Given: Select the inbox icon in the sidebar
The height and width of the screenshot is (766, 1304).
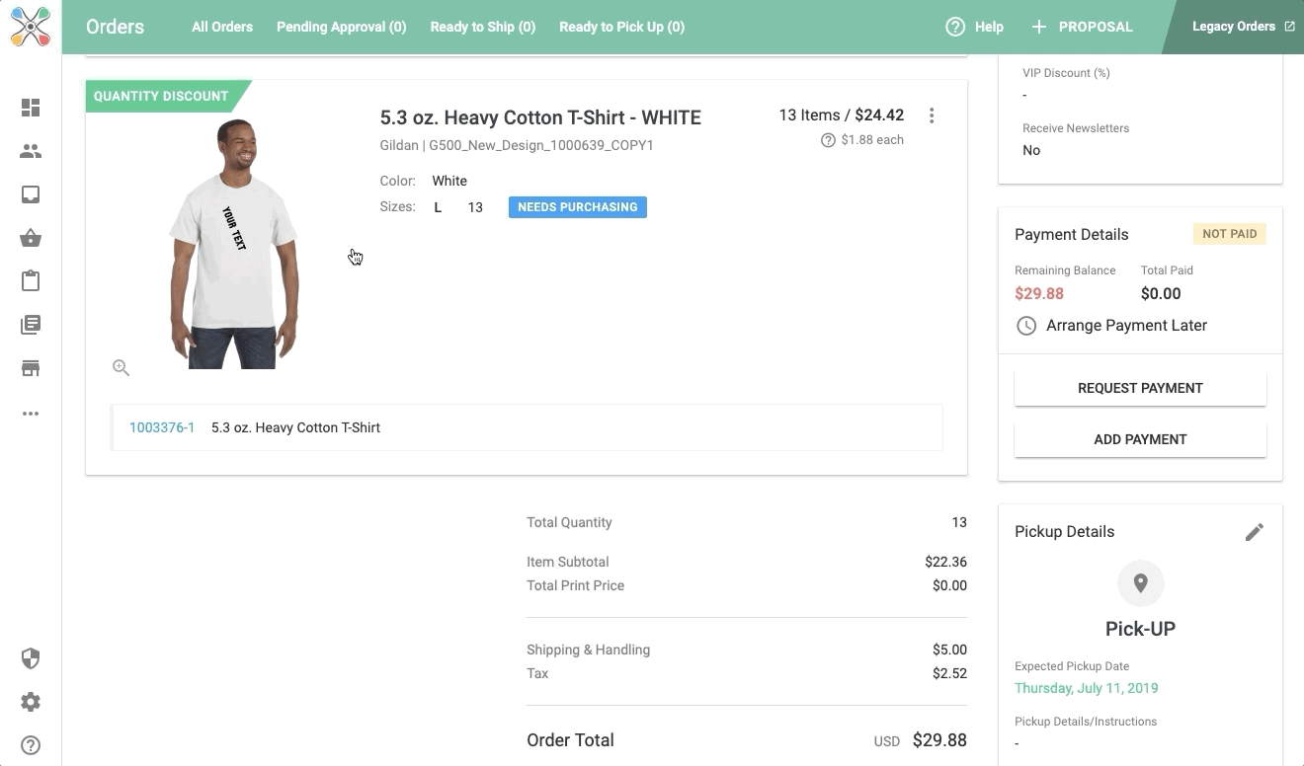Looking at the screenshot, I should click(31, 194).
